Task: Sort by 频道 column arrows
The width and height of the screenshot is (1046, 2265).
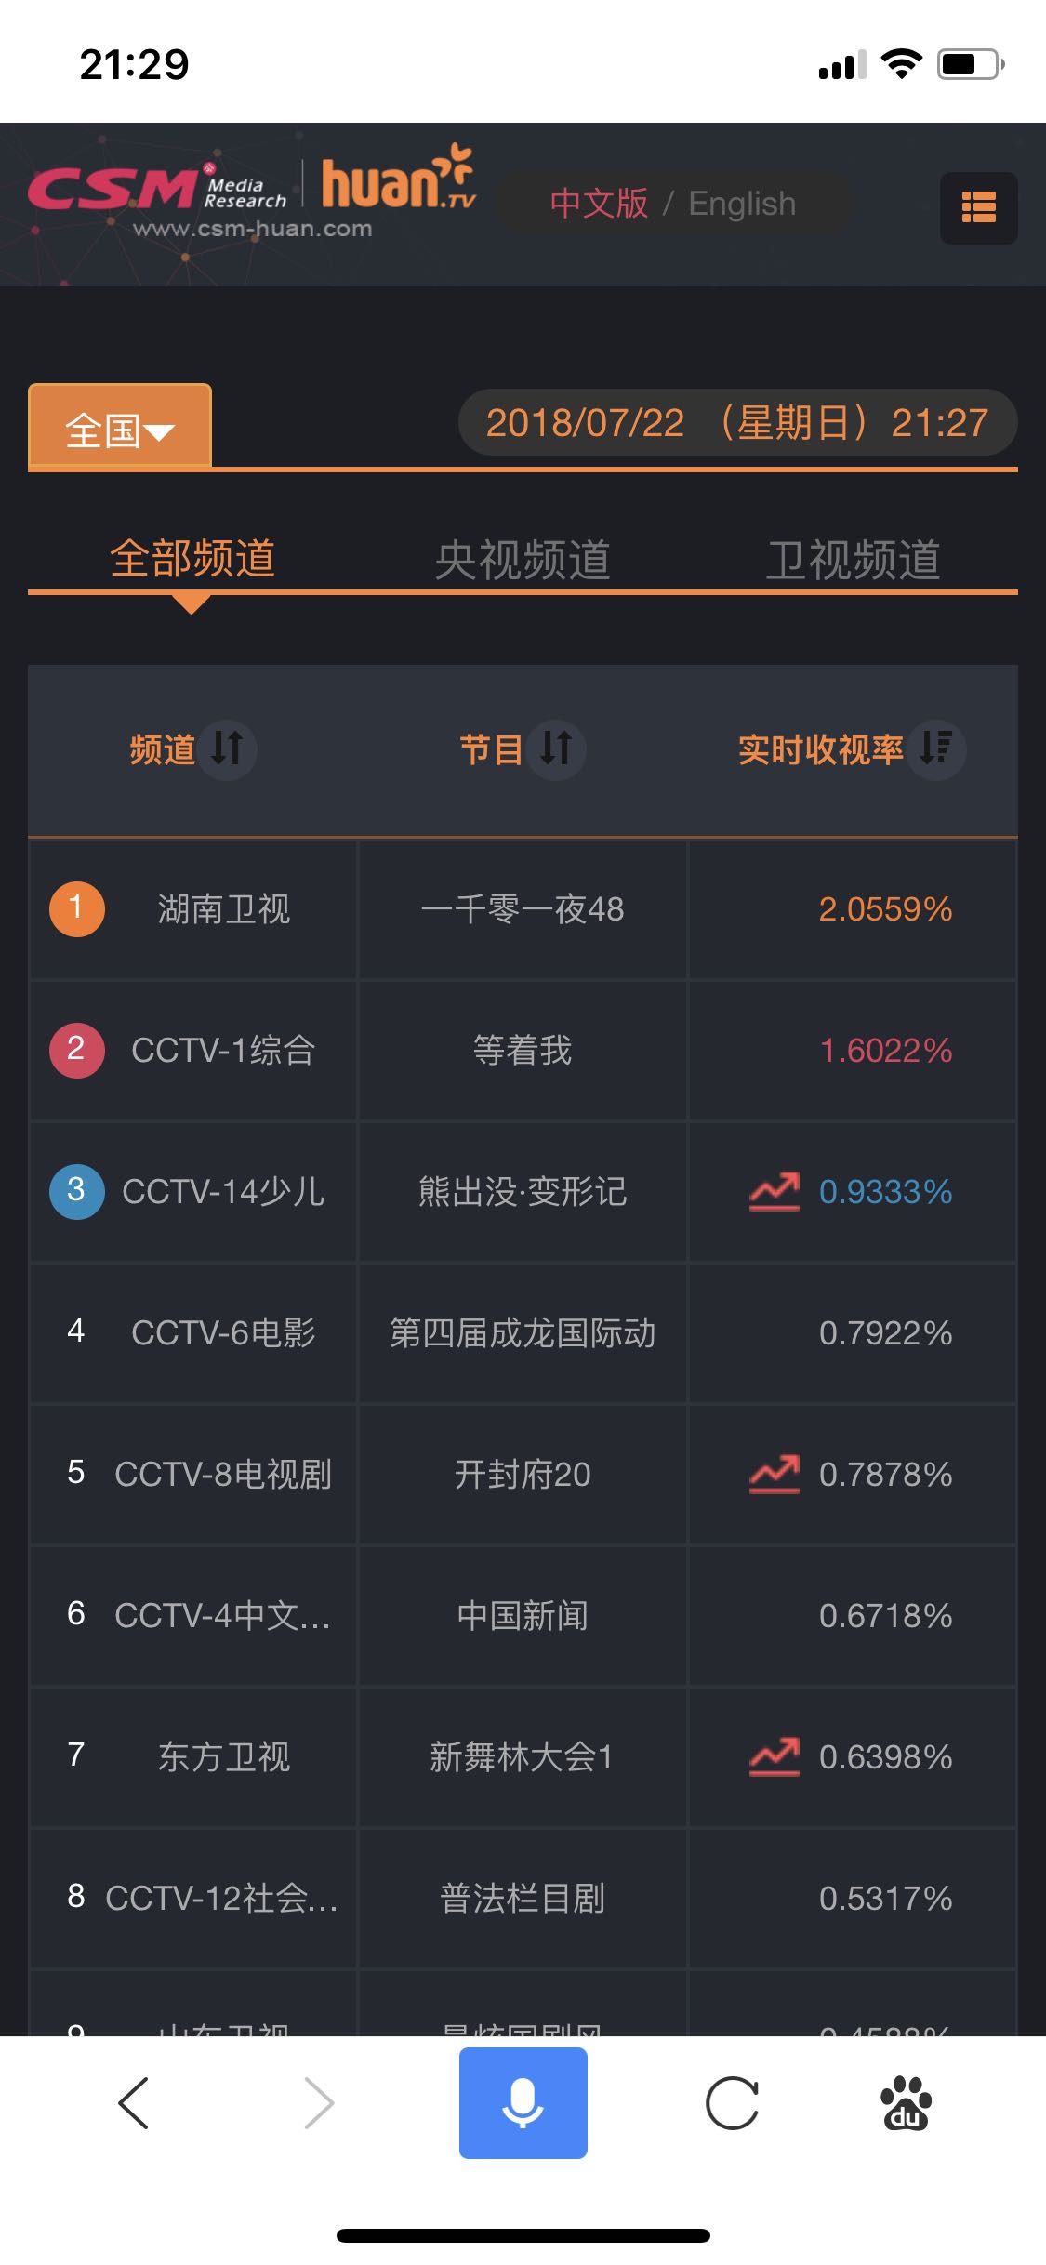Action: [227, 748]
